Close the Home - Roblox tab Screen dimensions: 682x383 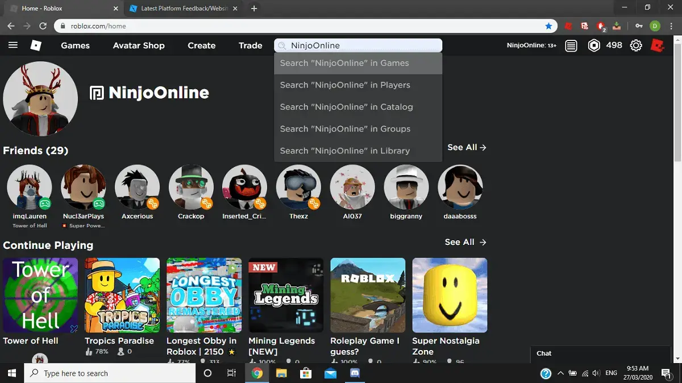point(116,9)
